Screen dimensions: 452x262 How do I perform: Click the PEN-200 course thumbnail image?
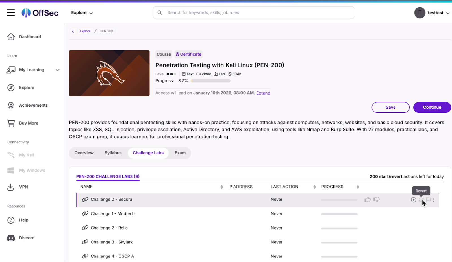coord(109,73)
